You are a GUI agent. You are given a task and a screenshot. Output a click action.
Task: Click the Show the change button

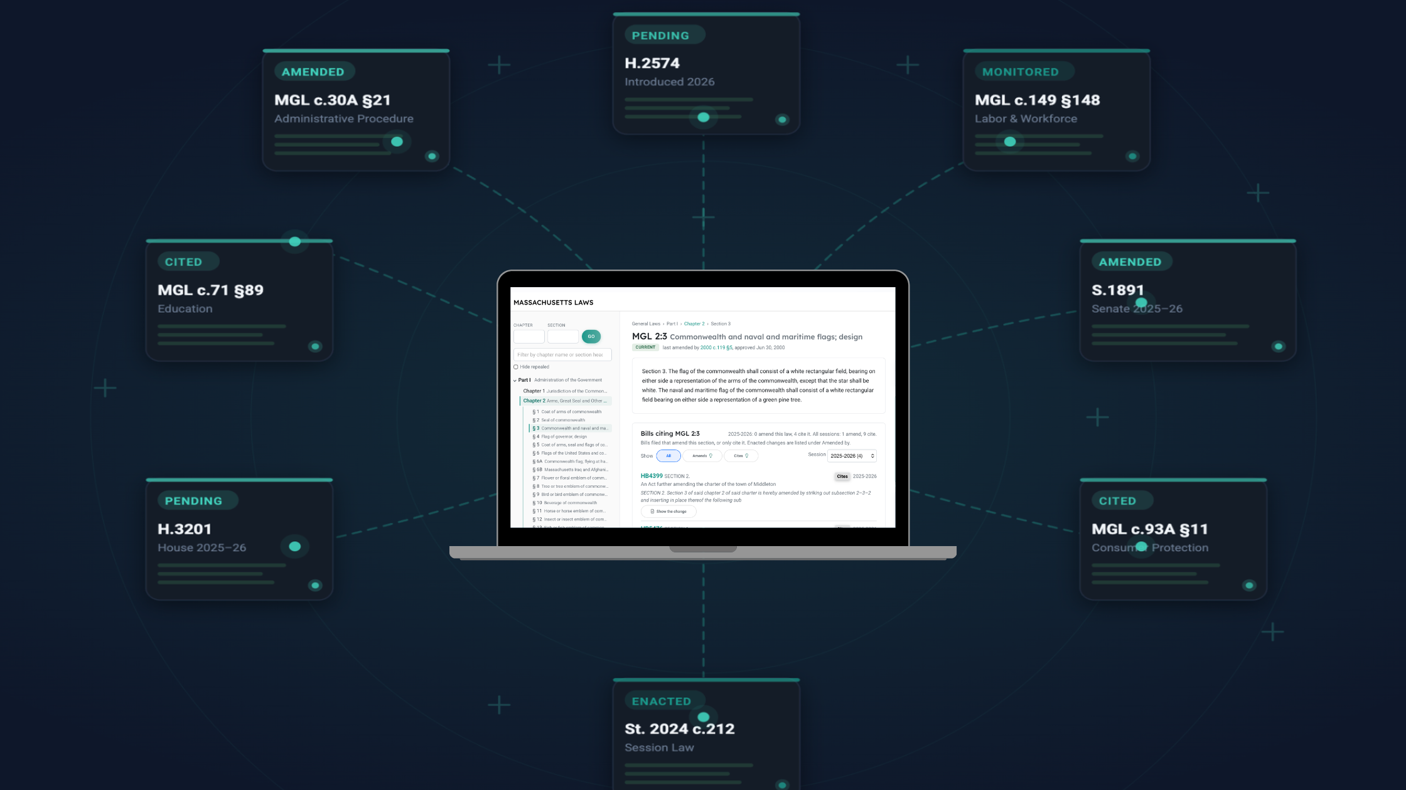668,512
